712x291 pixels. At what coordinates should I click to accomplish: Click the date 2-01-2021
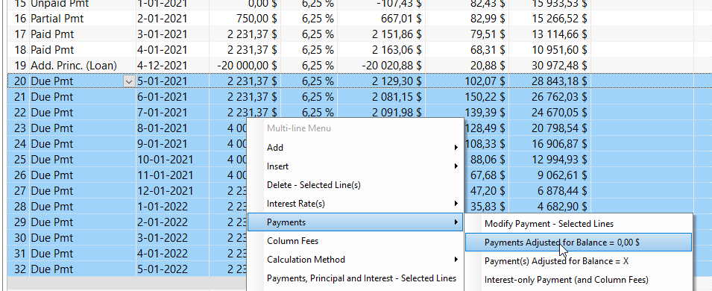click(x=162, y=19)
